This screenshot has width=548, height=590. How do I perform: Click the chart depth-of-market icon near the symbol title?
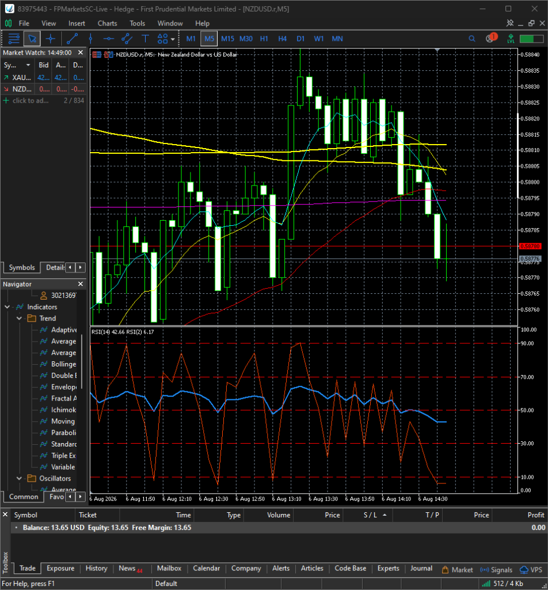click(x=109, y=55)
